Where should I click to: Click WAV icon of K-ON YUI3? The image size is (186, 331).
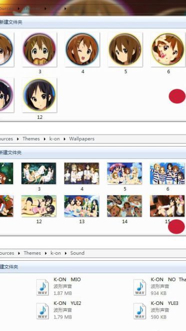[x=139, y=311]
